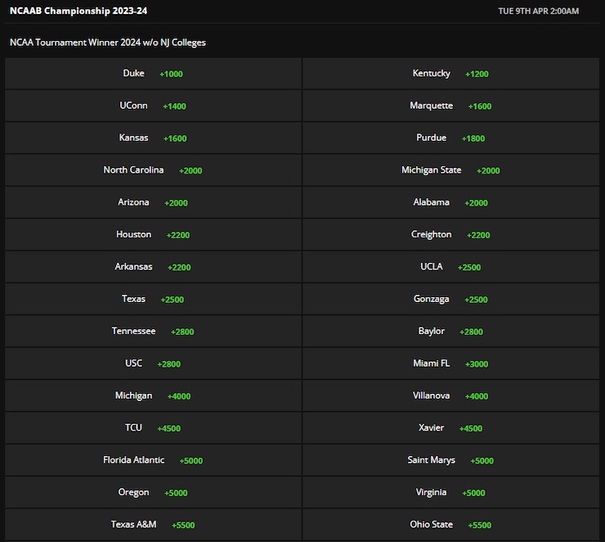This screenshot has height=542, width=605.
Task: Select Texas at +2500
Action: pyautogui.click(x=153, y=299)
